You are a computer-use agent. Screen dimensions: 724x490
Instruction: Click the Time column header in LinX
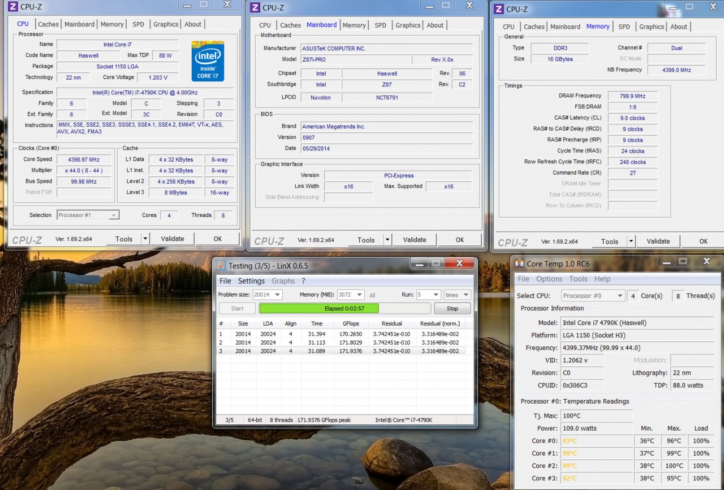(x=317, y=324)
